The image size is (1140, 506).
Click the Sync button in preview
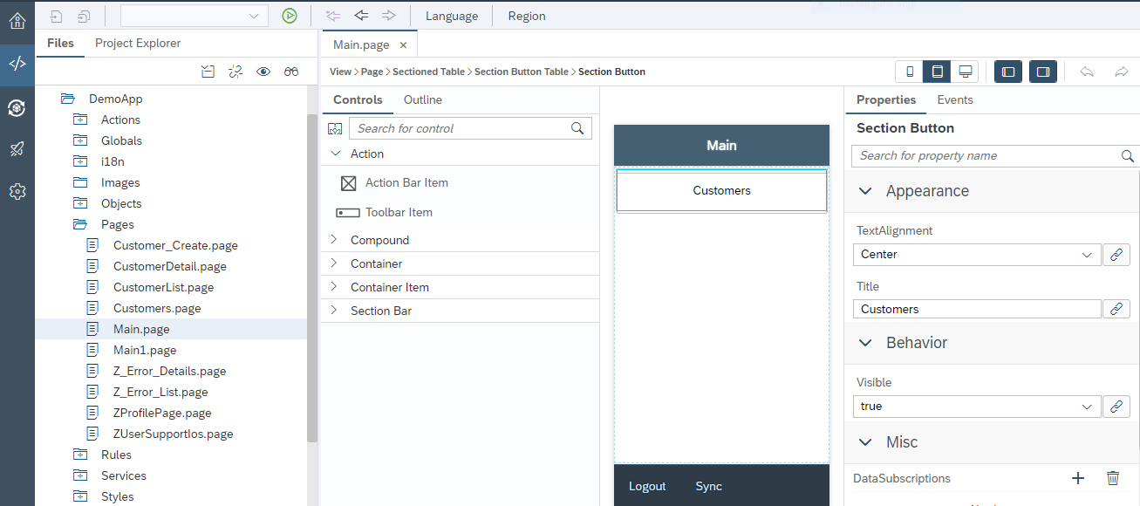tap(707, 486)
